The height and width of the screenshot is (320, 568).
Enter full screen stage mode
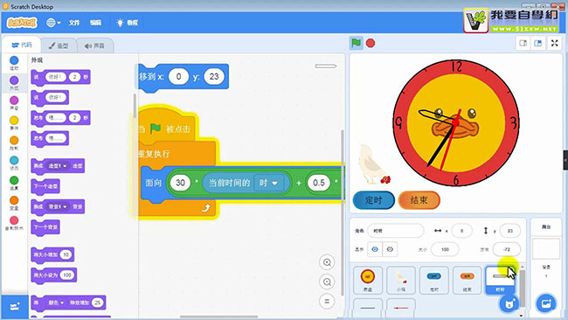pos(554,43)
